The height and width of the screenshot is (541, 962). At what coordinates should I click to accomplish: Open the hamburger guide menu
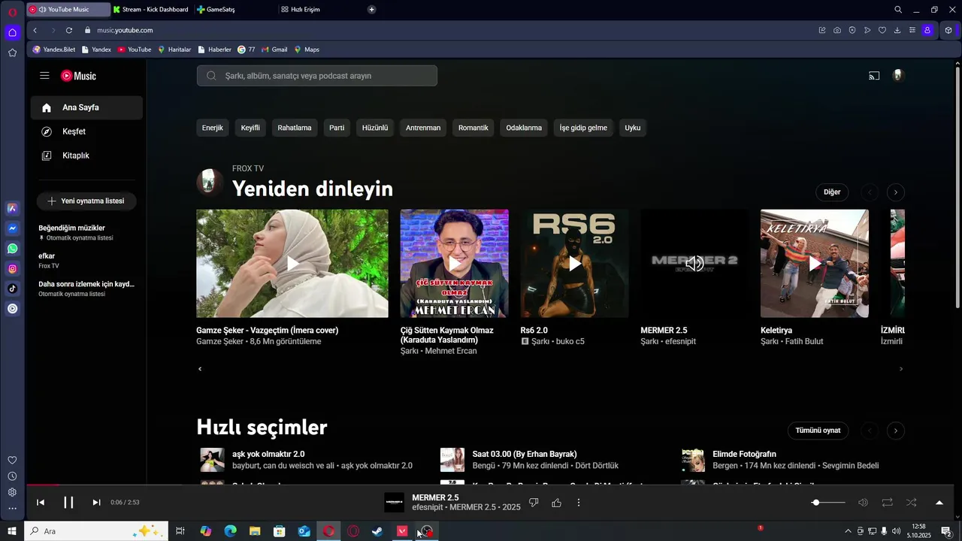coord(44,76)
